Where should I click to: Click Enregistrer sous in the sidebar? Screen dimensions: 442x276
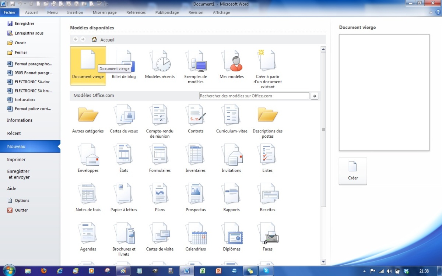[25, 33]
